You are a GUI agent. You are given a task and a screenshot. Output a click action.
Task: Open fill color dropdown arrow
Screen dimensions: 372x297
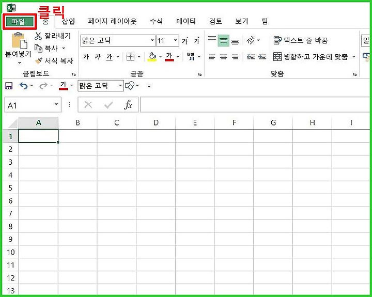160,57
